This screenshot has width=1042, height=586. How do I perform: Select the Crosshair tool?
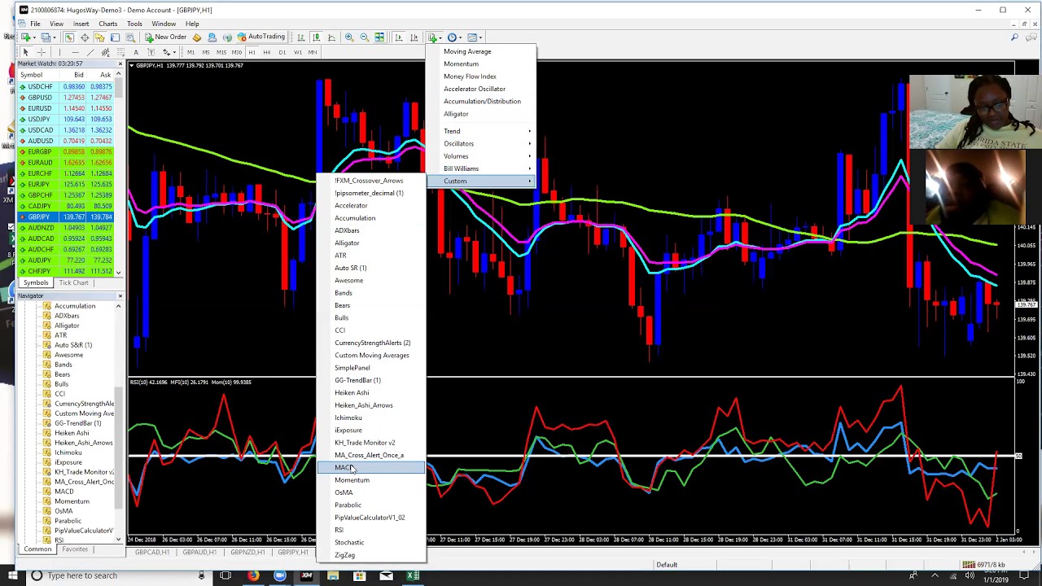(42, 52)
